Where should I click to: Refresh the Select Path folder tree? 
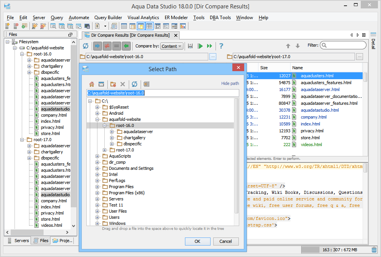point(135,84)
